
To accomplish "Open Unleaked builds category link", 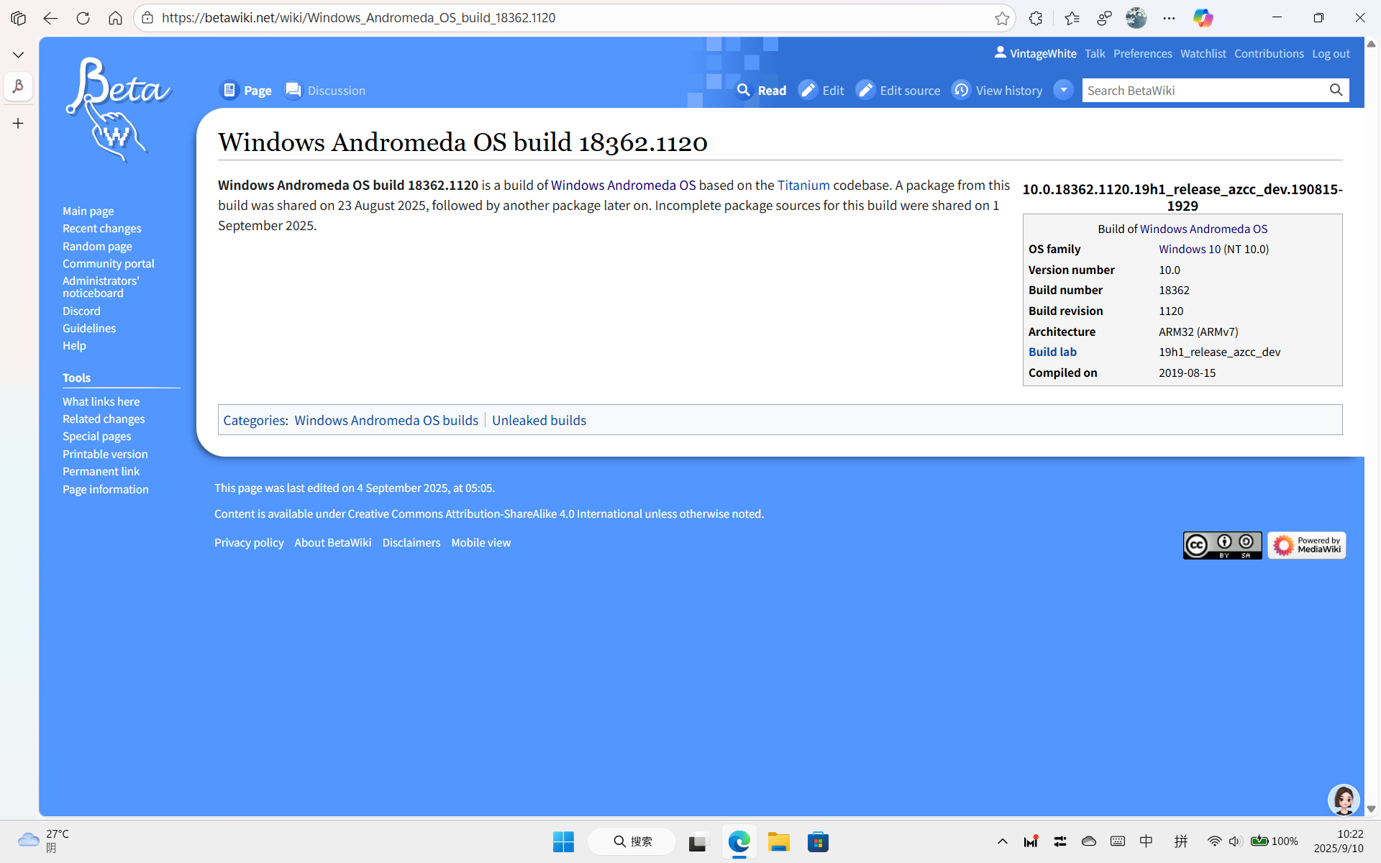I will [x=539, y=420].
